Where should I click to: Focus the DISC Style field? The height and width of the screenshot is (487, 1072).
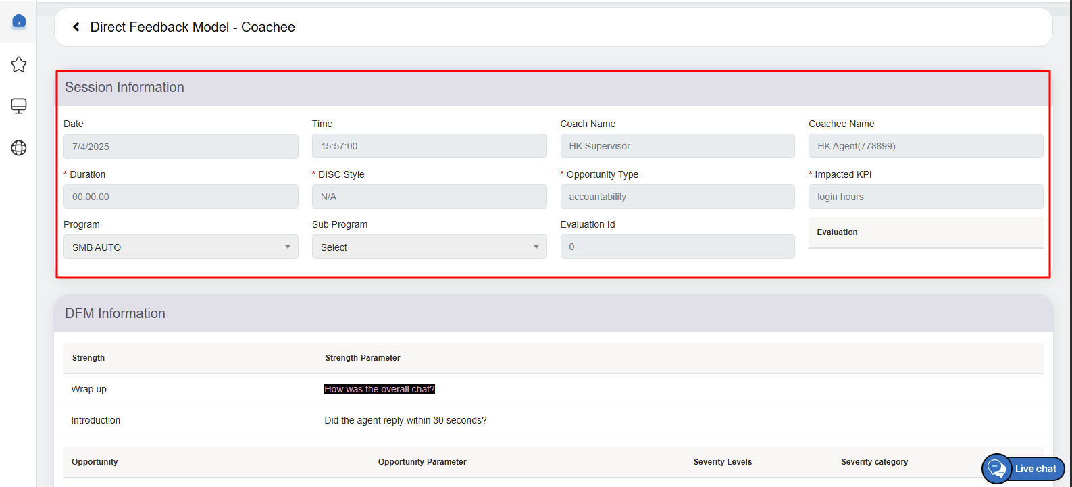pos(429,197)
